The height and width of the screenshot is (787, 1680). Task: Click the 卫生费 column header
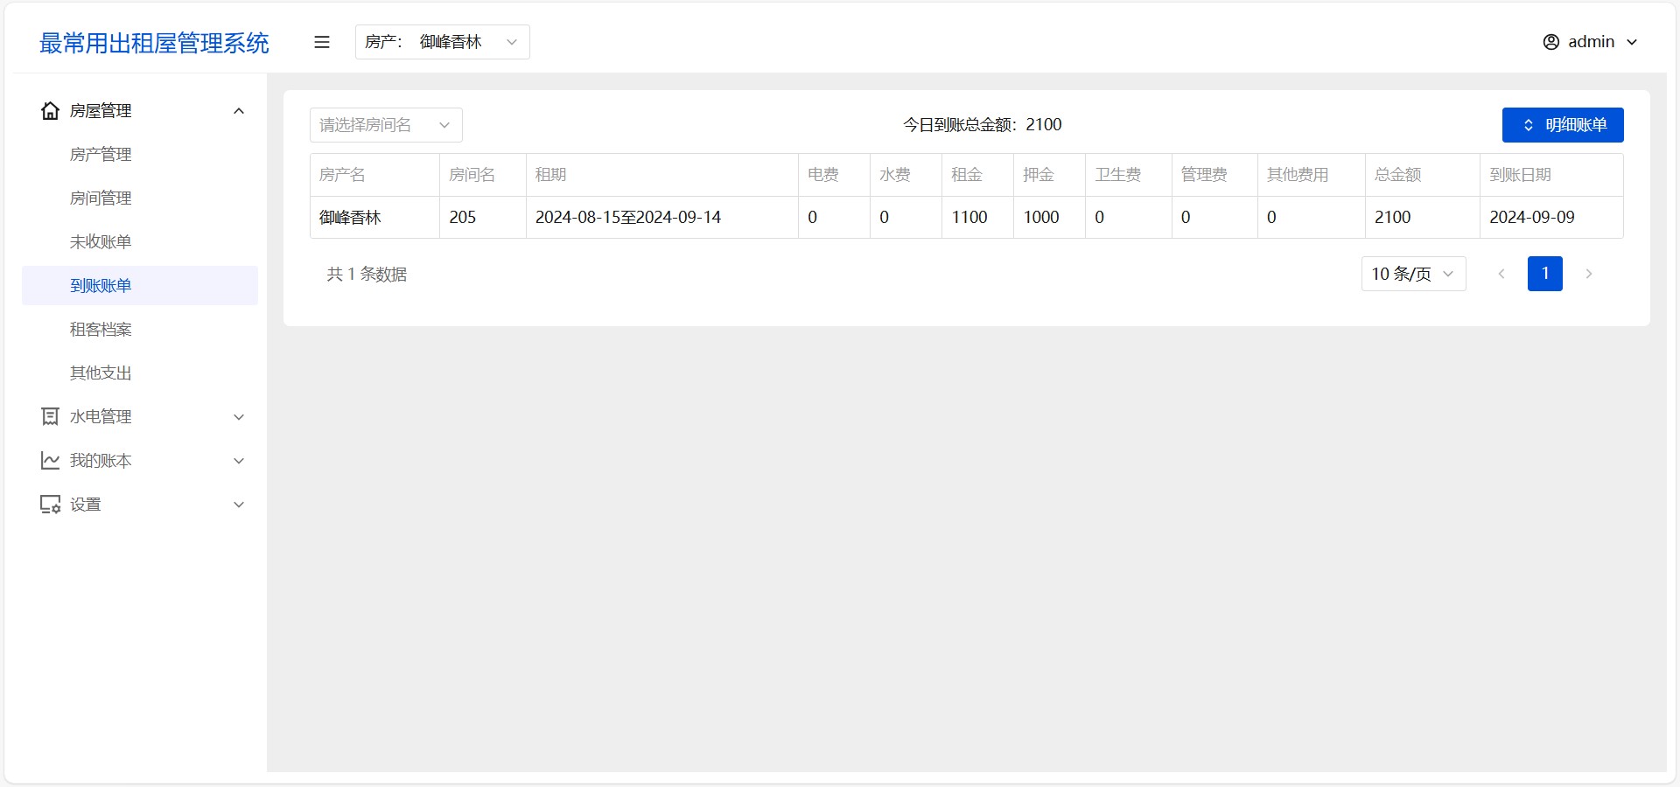[x=1129, y=175]
